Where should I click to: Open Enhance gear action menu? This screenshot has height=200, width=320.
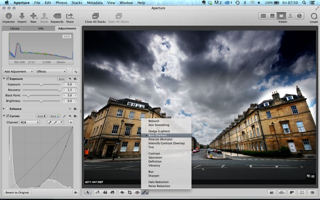point(75,109)
